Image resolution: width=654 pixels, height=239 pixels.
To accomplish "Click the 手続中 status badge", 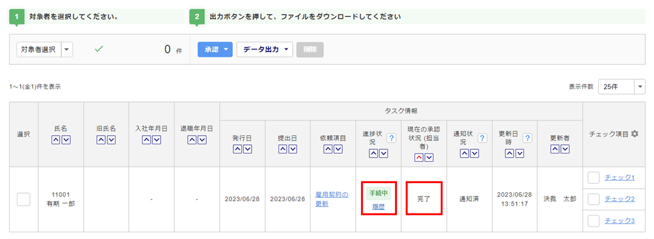I will [378, 193].
